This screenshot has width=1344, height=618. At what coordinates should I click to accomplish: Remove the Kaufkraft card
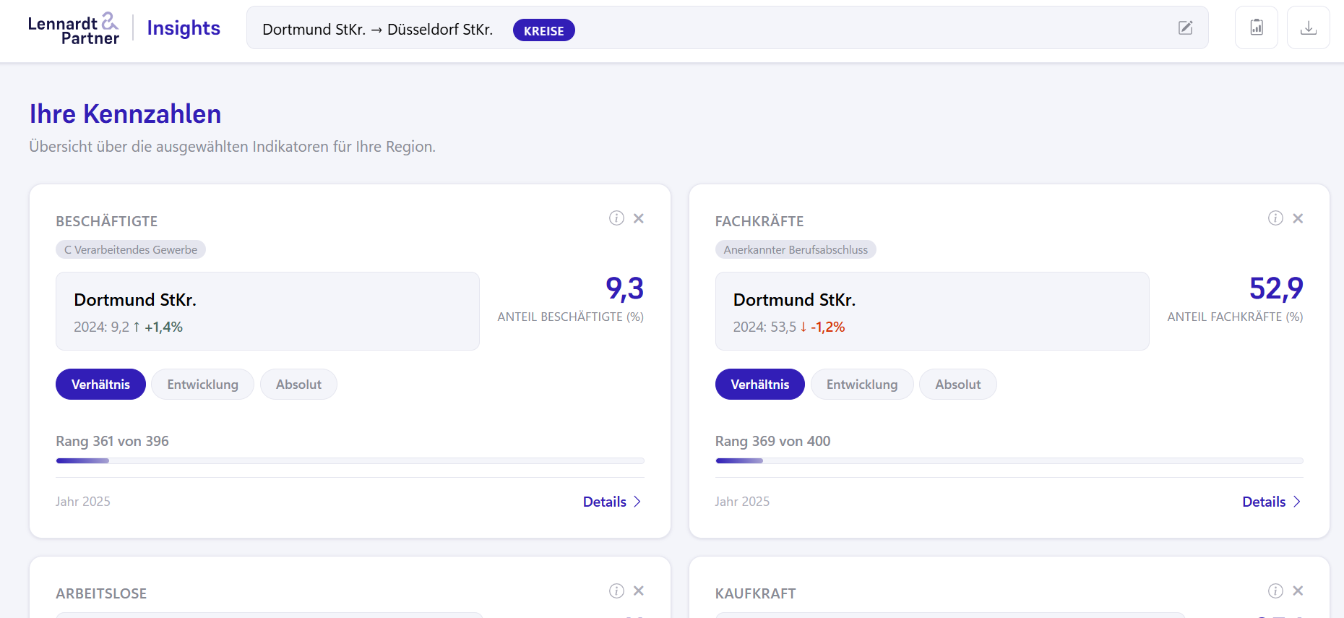click(x=1298, y=591)
